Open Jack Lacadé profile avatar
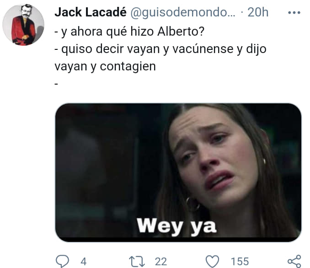The height and width of the screenshot is (268, 310). click(x=23, y=25)
